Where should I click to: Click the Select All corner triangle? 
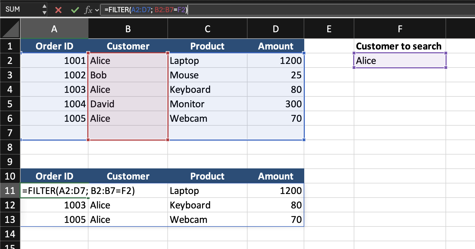pos(10,29)
